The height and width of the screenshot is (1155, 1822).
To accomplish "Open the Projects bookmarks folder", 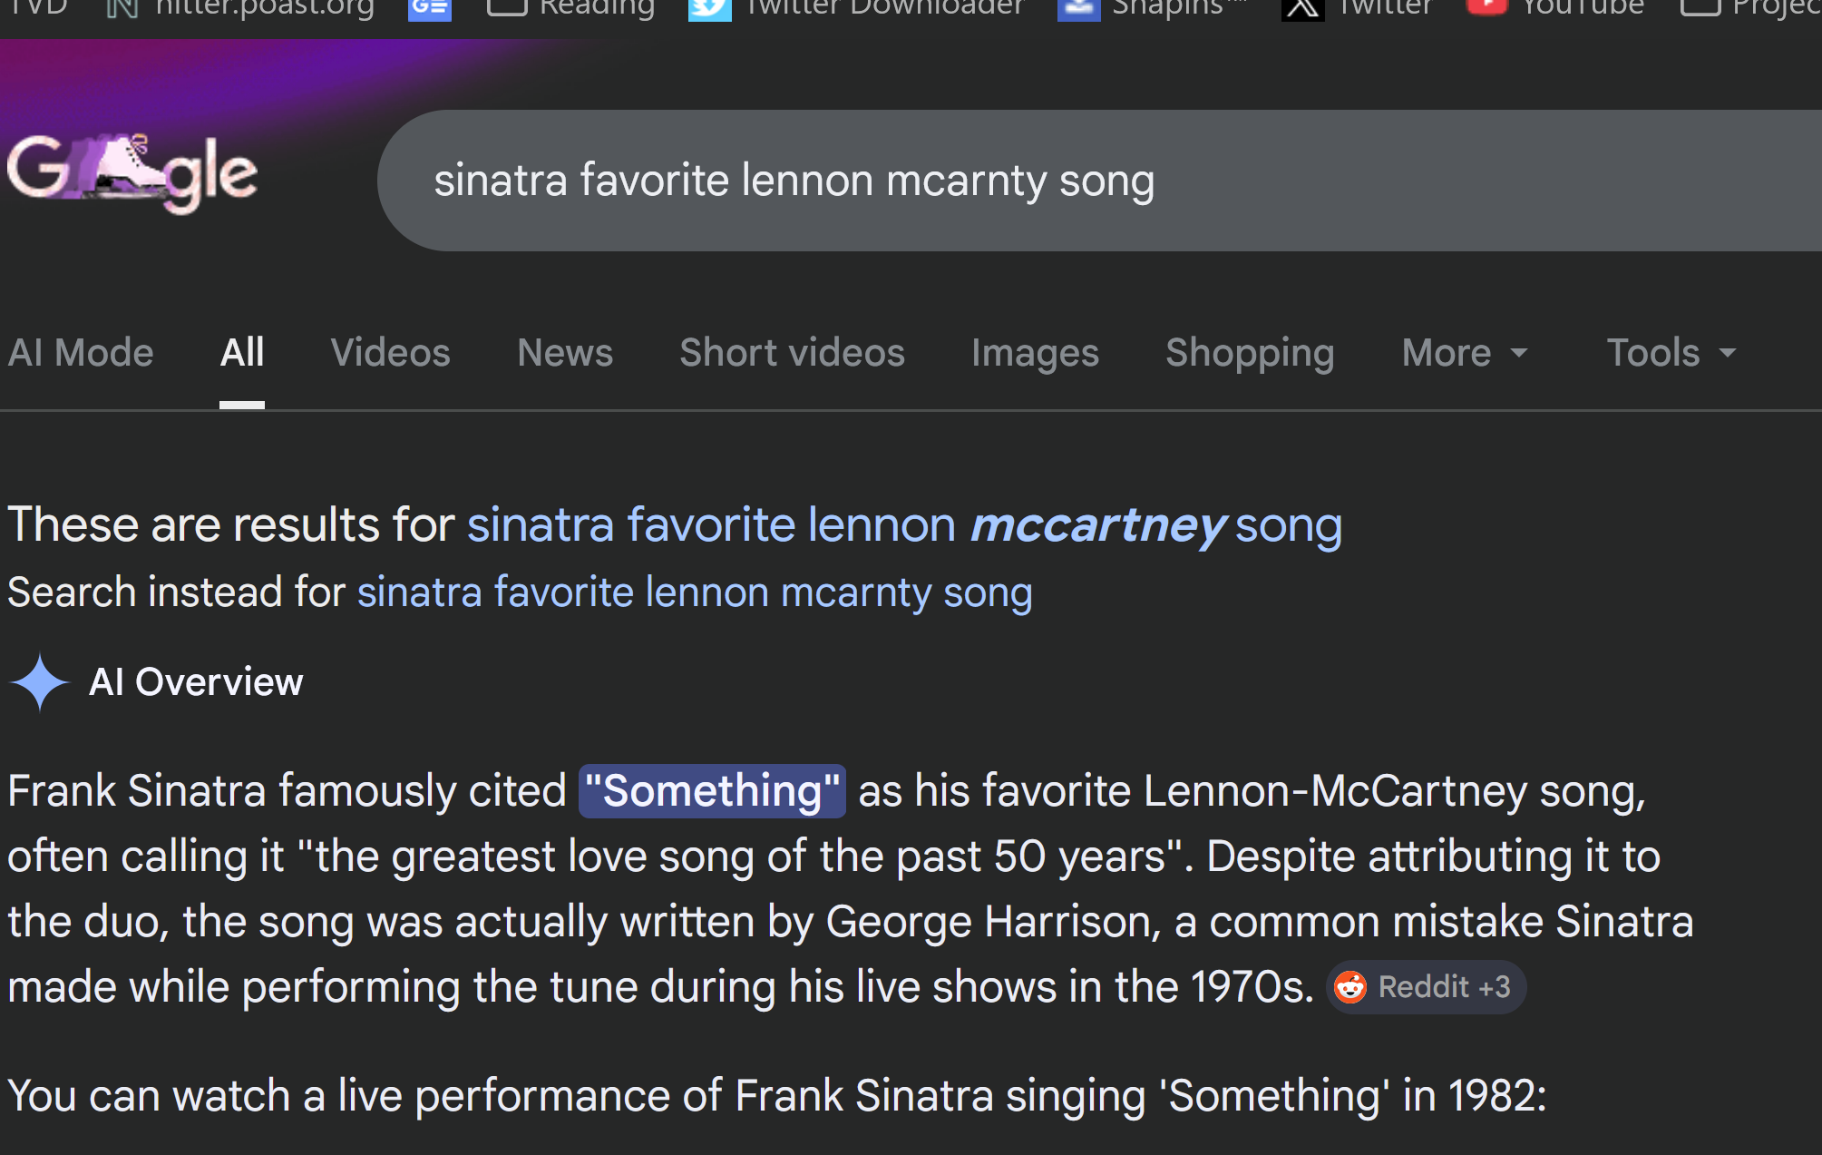I will [1750, 7].
